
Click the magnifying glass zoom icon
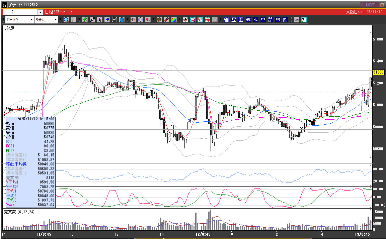point(66,20)
